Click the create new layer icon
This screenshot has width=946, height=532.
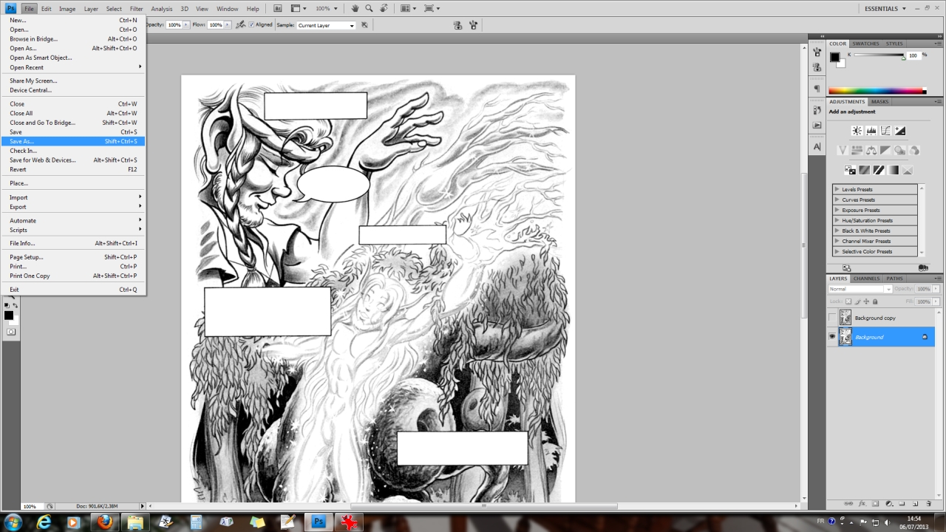[x=916, y=503]
